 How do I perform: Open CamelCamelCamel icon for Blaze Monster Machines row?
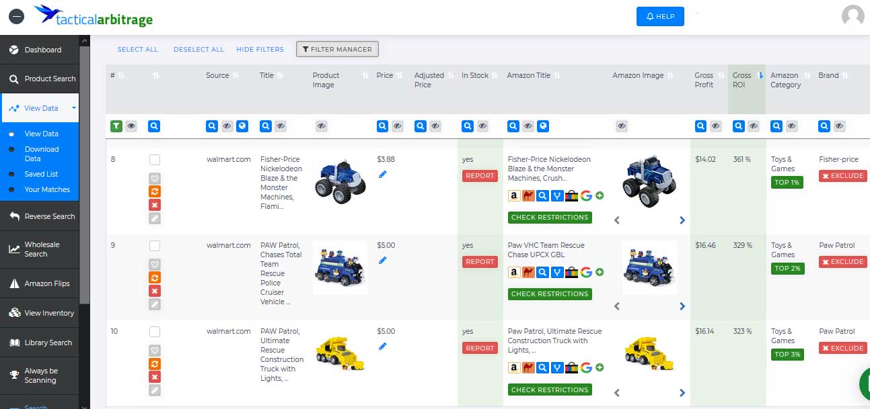coord(528,195)
